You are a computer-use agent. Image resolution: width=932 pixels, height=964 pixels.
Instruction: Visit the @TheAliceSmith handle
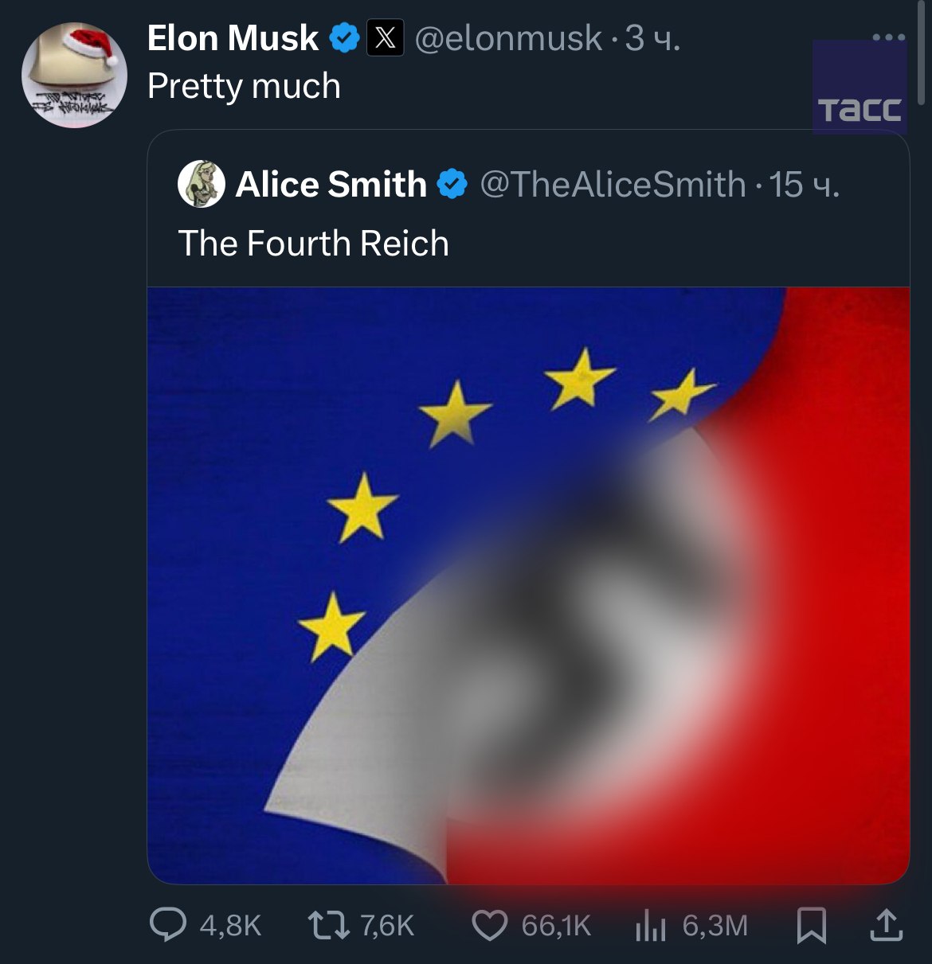point(613,185)
